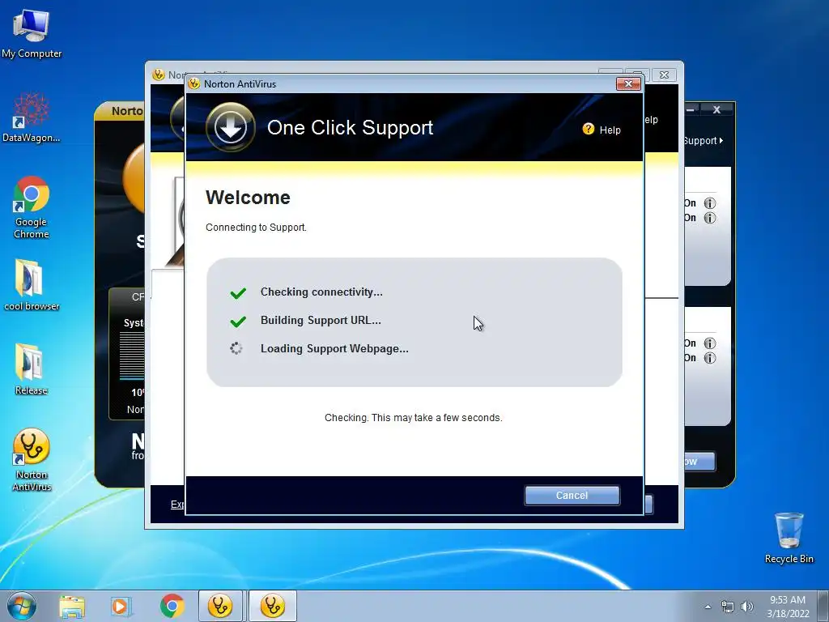
Task: Open Windows Explorer from taskbar
Action: pos(72,607)
